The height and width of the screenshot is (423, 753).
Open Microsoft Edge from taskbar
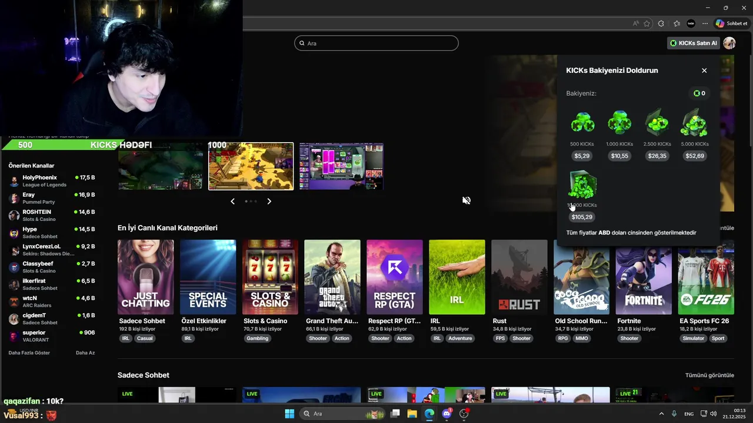(x=429, y=414)
